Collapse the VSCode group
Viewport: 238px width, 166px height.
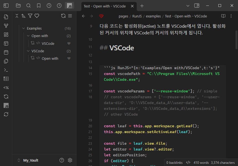click(28, 51)
